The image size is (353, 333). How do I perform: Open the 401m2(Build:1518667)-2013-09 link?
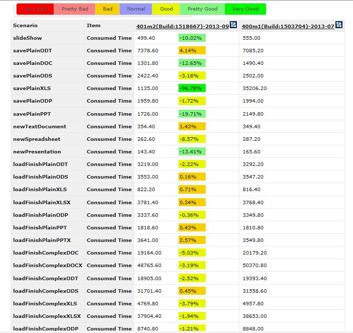point(183,26)
